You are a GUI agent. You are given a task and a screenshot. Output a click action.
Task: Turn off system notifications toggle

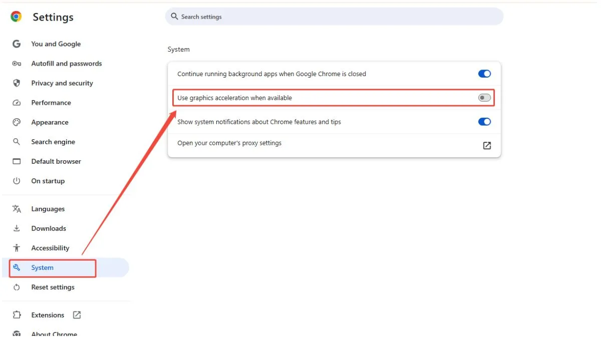pyautogui.click(x=484, y=122)
